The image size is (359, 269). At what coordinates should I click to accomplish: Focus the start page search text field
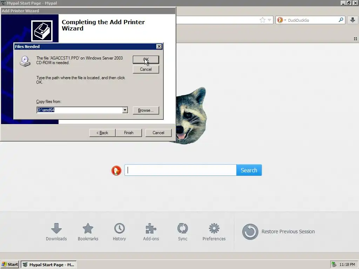(181, 170)
